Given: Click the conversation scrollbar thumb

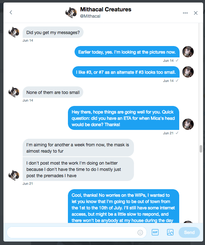Looking at the screenshot, I should point(201,149).
